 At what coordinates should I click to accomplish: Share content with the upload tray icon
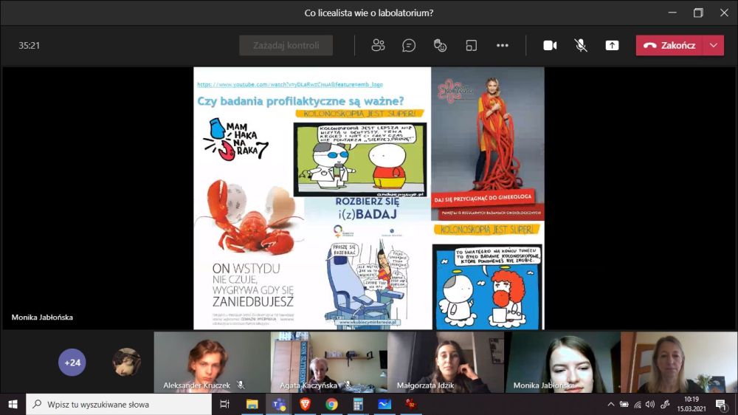612,45
